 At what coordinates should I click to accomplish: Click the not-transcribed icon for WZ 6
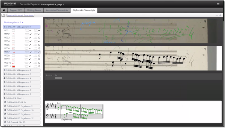[39, 48]
